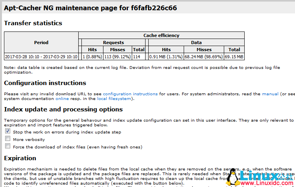Screen dimensions: 295x187
Task: Click the Apt-Cacher NG maintenance page title
Action: pos(90,8)
